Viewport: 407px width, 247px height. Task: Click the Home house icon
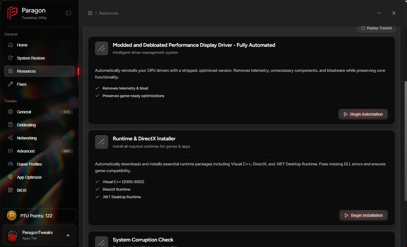pos(11,45)
